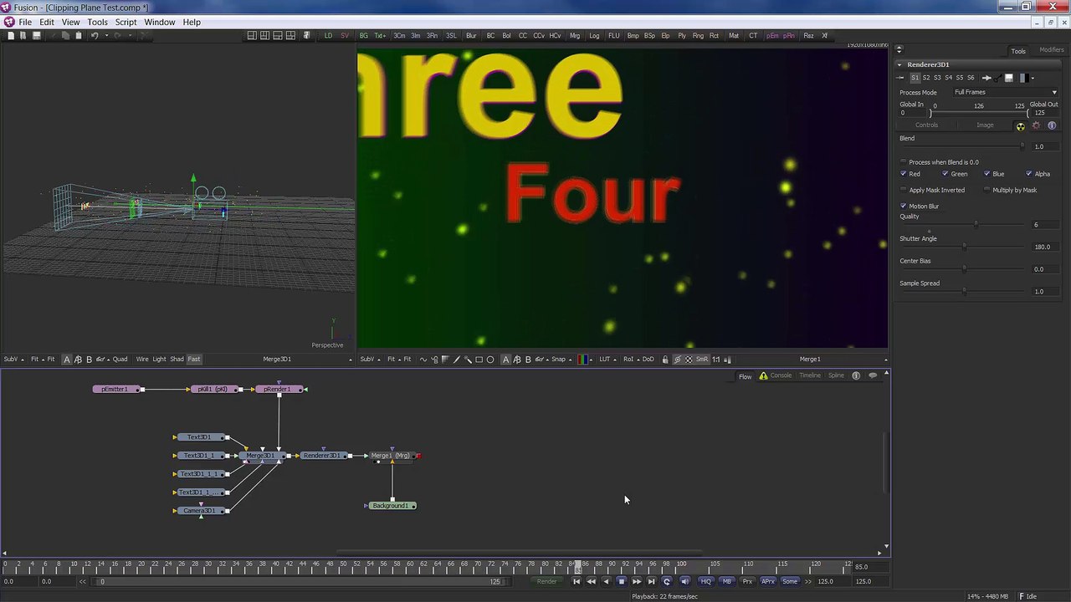
Task: Click the info icon in tool controls panel
Action: 1052,125
